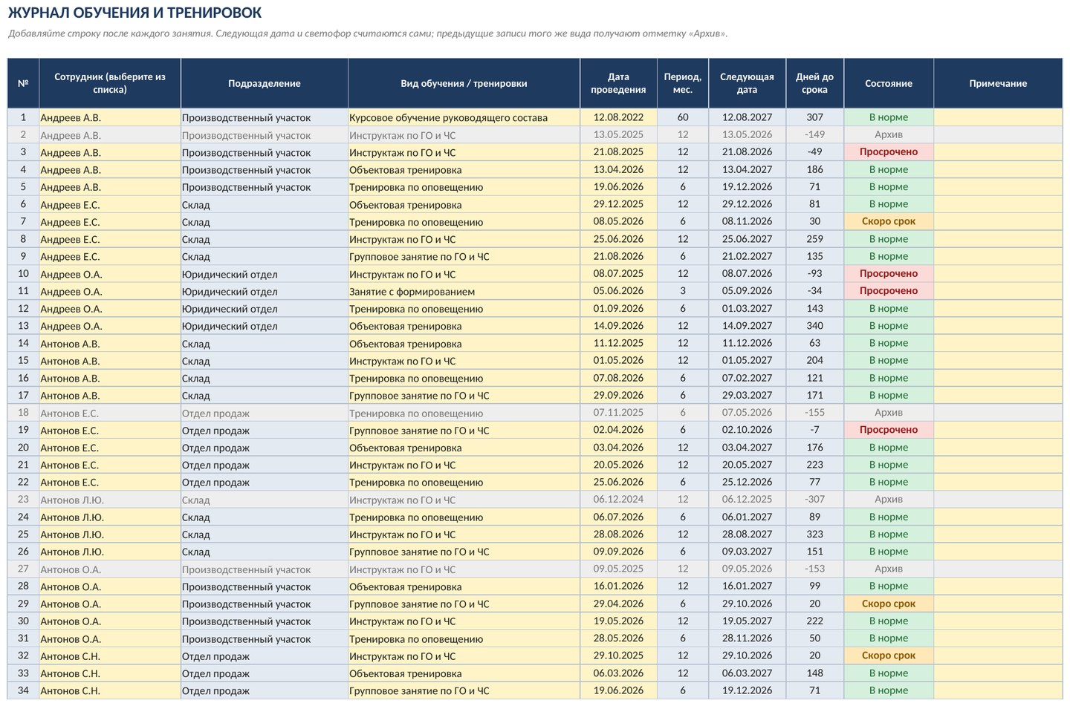Select 'Юридический отдел' in row 13
The height and width of the screenshot is (706, 1070).
click(x=265, y=326)
